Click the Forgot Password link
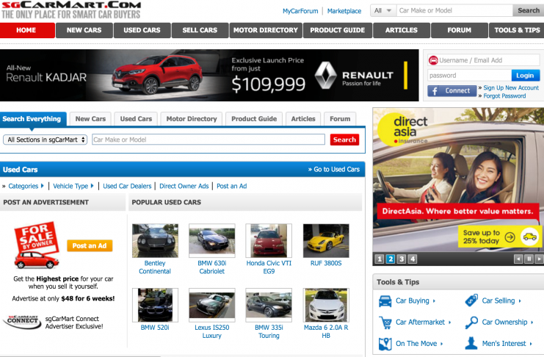This screenshot has height=357, width=544. [504, 95]
